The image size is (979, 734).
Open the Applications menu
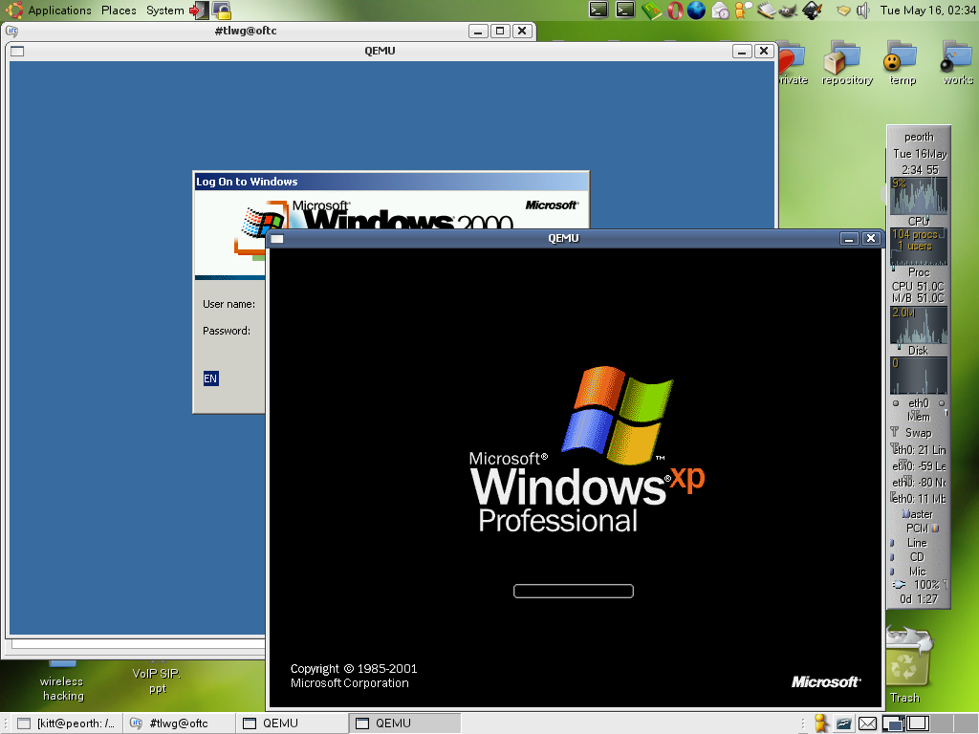tap(59, 10)
